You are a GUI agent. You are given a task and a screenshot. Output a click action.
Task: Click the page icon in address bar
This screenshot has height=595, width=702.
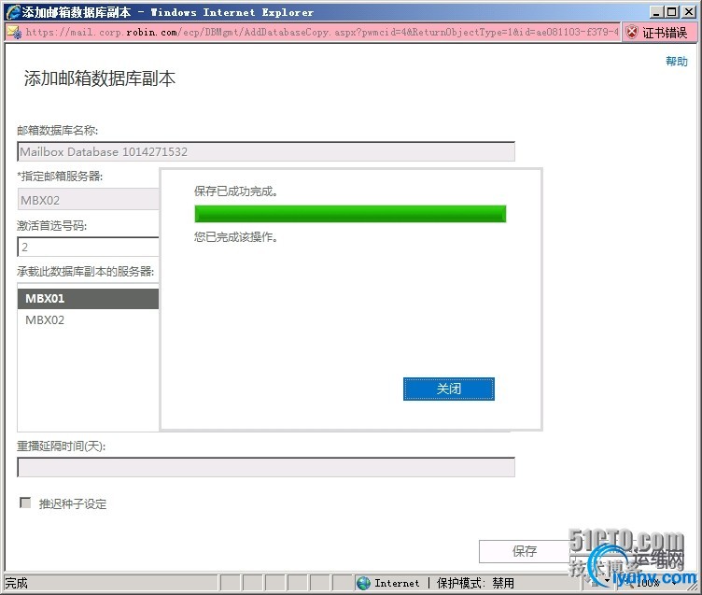(x=14, y=33)
